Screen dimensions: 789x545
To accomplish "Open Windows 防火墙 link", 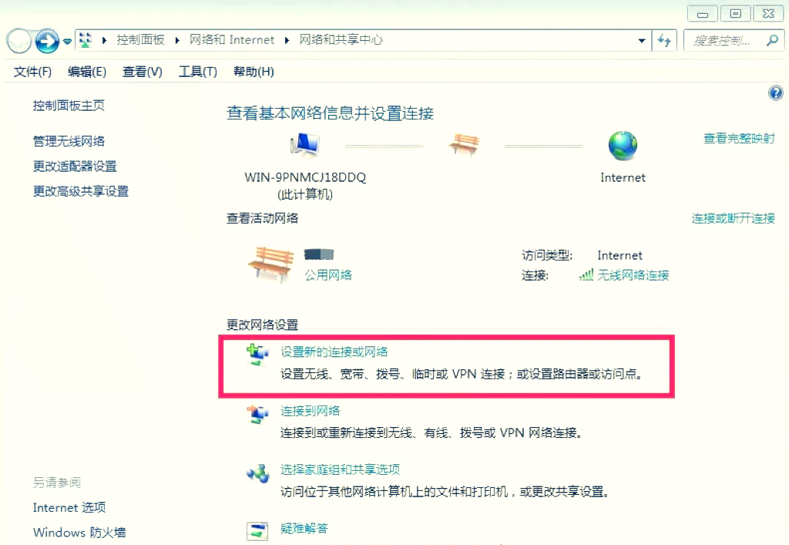I will pyautogui.click(x=79, y=532).
